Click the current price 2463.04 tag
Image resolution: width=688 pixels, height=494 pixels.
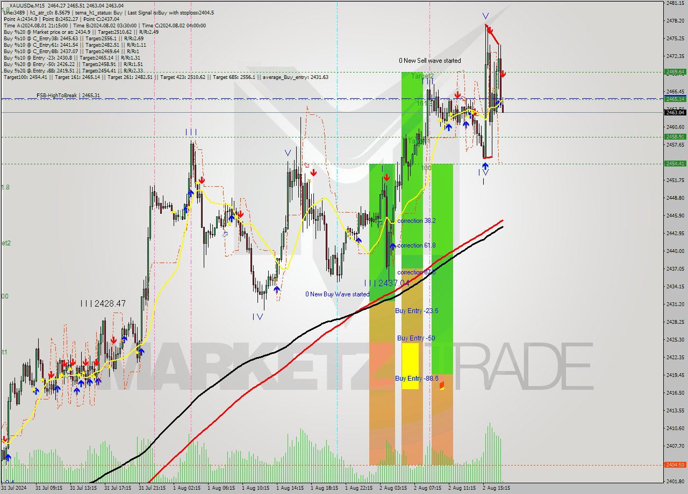[675, 112]
